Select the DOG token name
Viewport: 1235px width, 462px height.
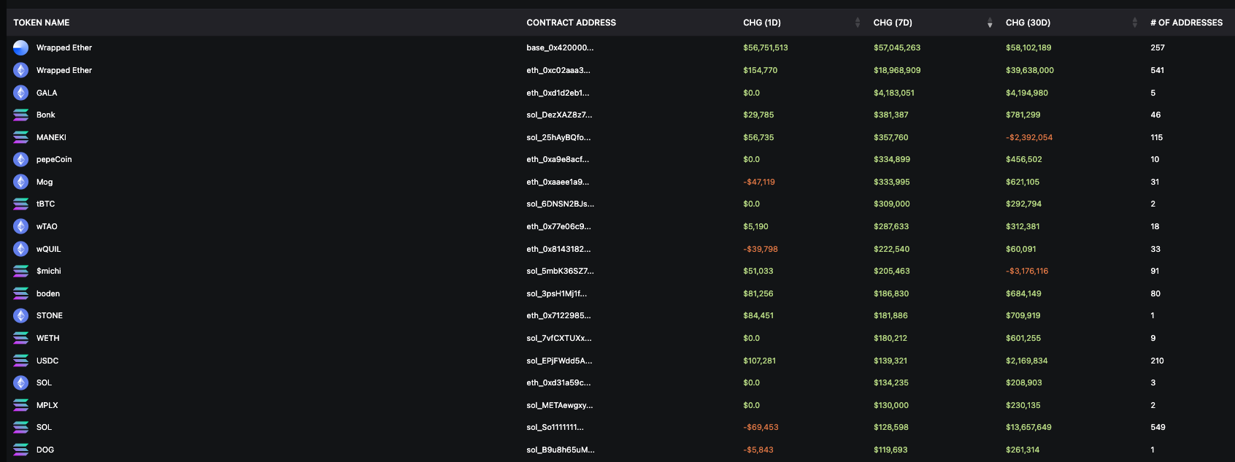click(x=45, y=450)
